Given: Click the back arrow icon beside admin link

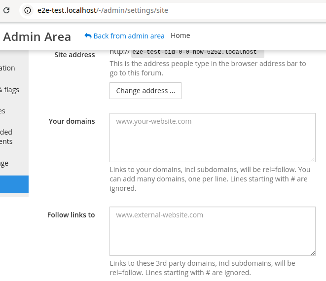Looking at the screenshot, I should point(88,36).
